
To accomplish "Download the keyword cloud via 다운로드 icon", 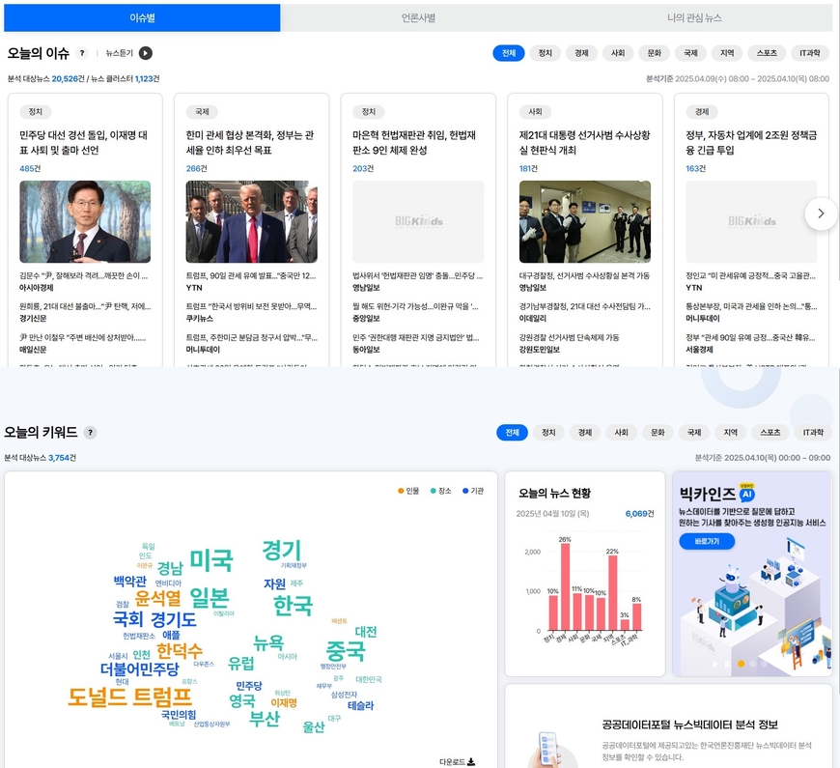I will pos(471,761).
